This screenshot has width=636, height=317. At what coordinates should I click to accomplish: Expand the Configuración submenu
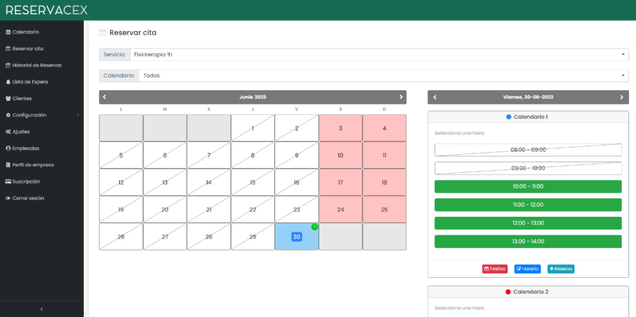[42, 115]
